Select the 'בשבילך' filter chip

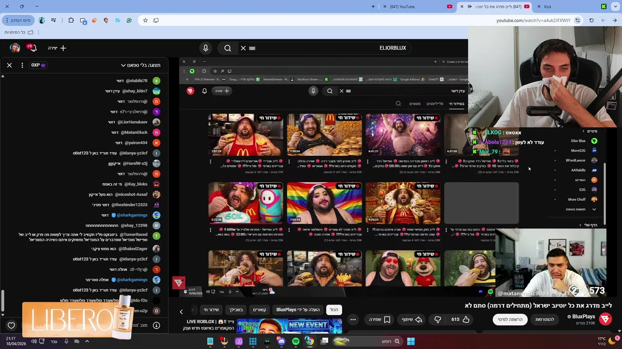(236, 310)
